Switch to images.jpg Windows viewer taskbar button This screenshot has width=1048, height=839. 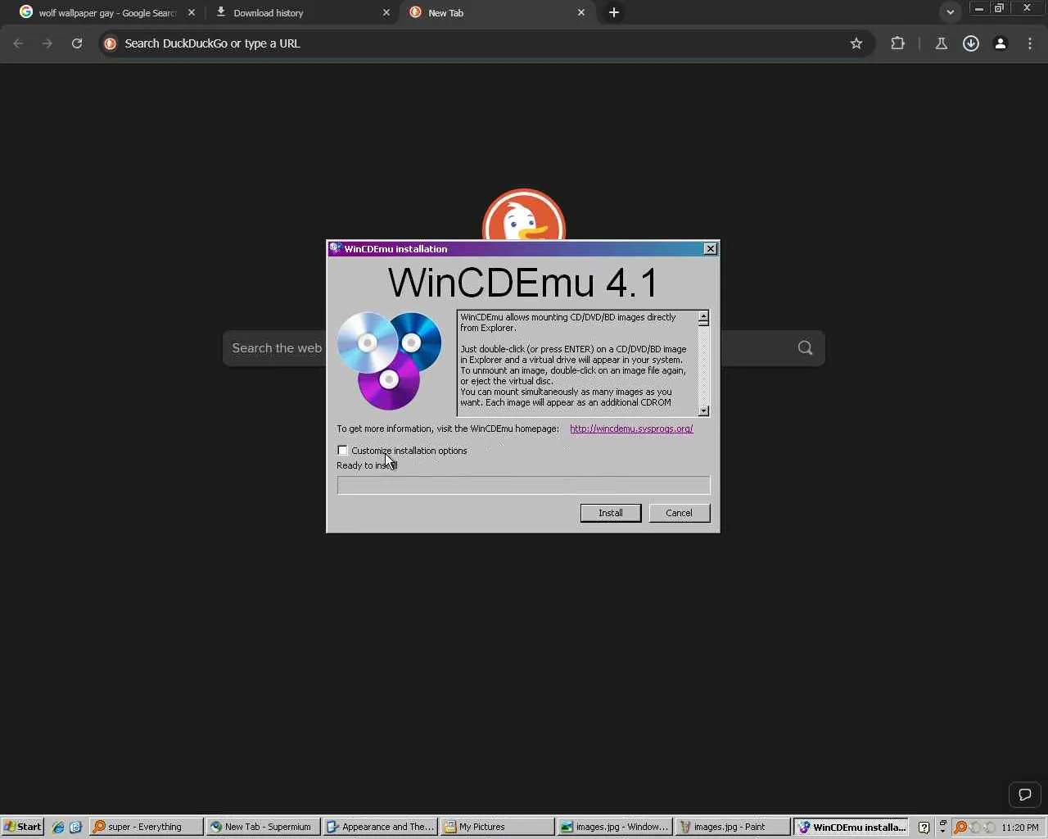click(614, 827)
